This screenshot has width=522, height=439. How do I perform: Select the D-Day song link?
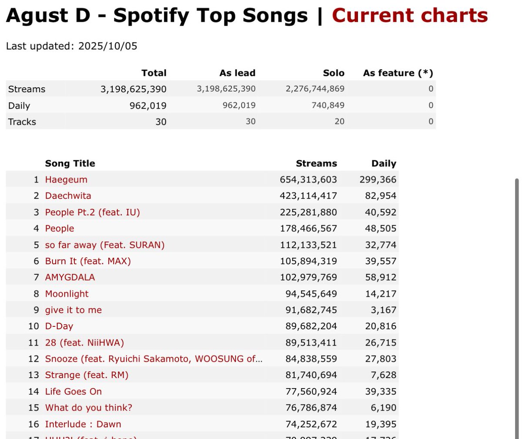[59, 326]
